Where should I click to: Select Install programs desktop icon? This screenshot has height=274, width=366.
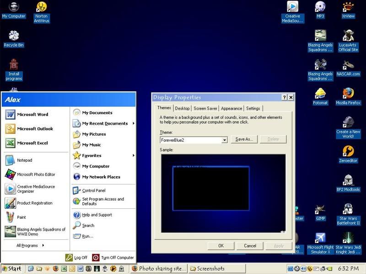coord(14,70)
